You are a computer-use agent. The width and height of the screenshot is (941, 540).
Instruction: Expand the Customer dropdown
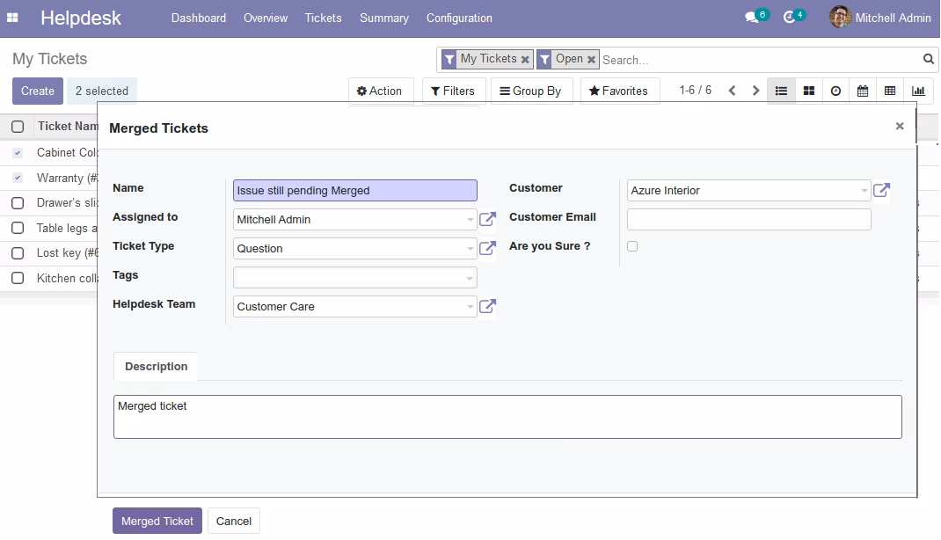[864, 191]
